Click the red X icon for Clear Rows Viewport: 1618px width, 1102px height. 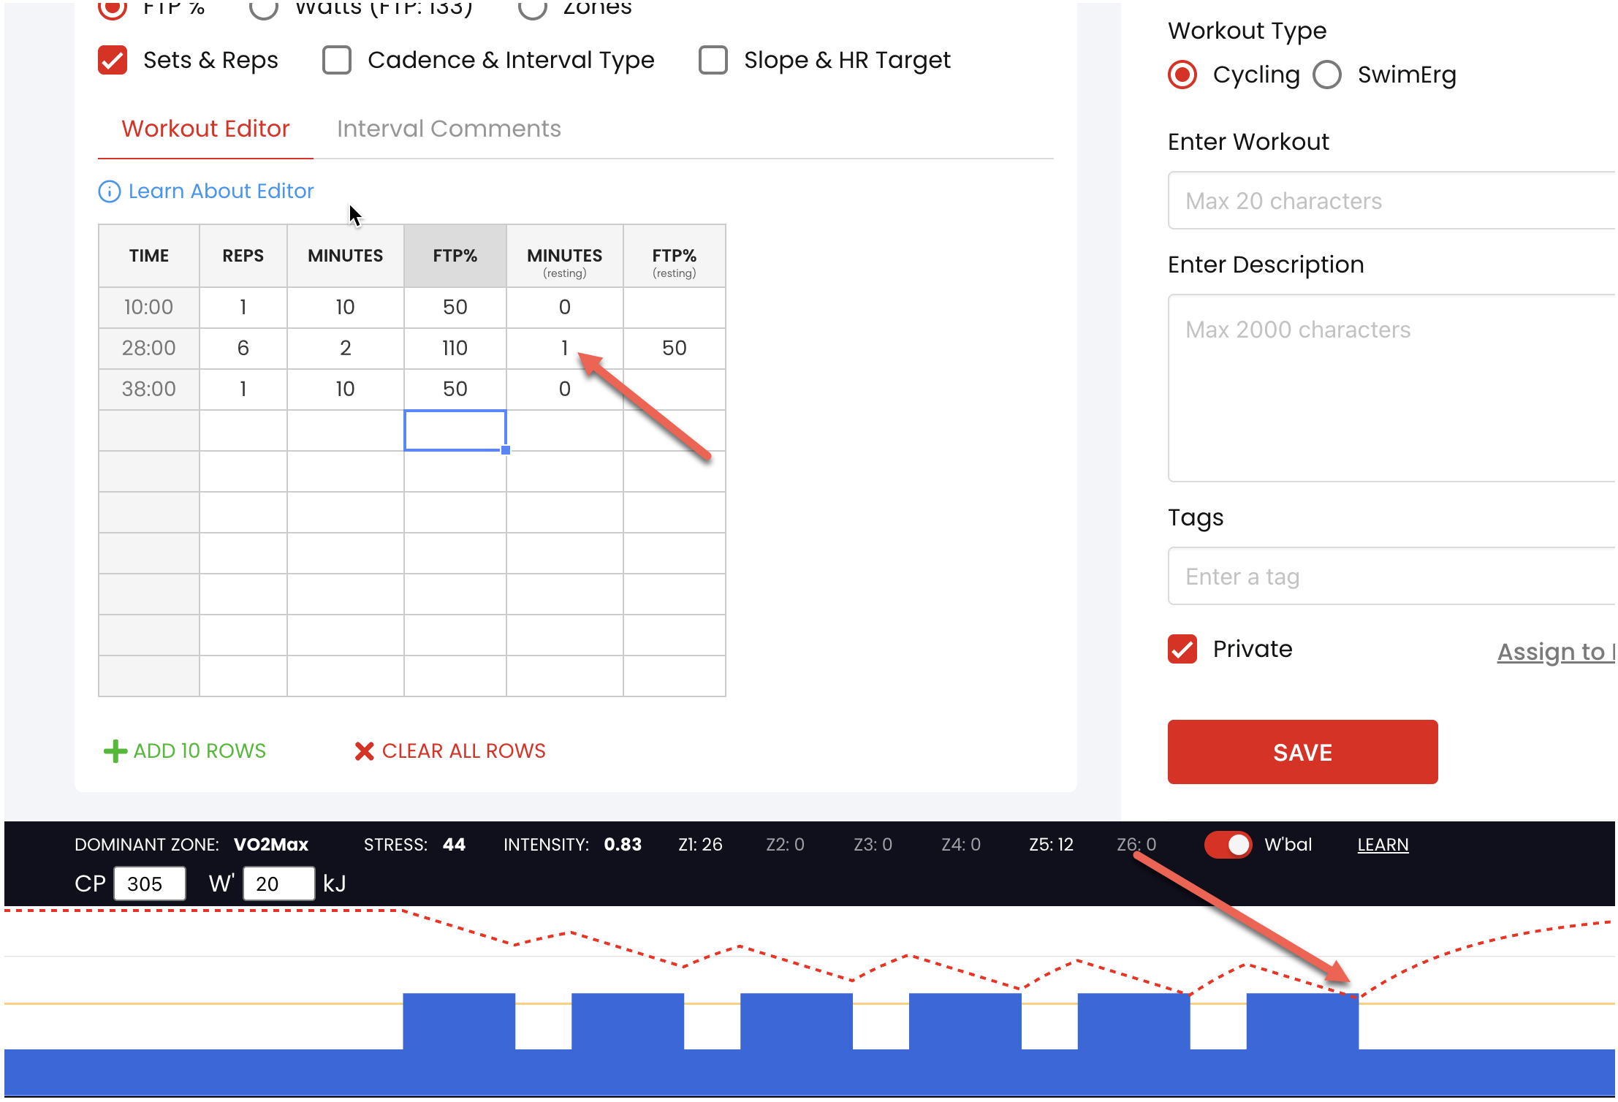(364, 751)
